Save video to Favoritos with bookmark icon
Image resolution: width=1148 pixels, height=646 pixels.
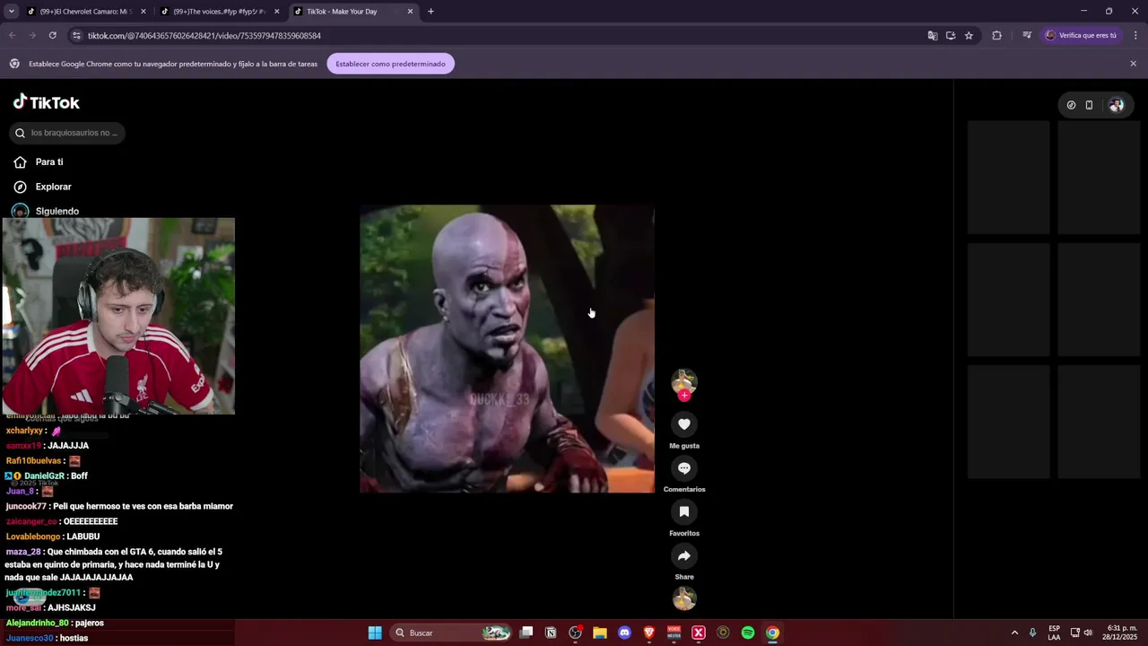(684, 511)
